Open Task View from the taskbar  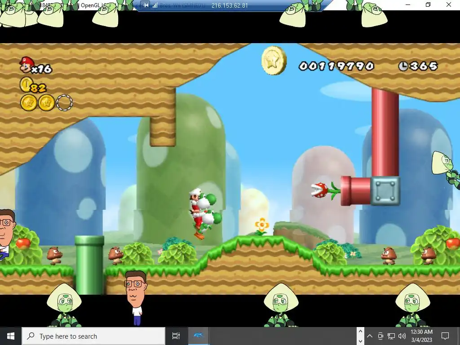[x=176, y=336]
